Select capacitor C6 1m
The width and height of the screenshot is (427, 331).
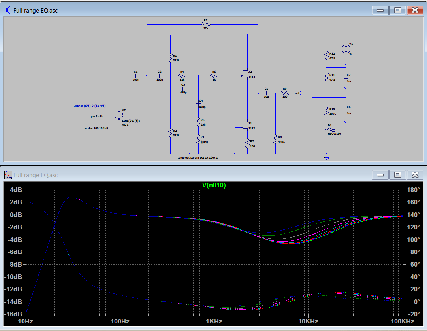tap(346, 110)
